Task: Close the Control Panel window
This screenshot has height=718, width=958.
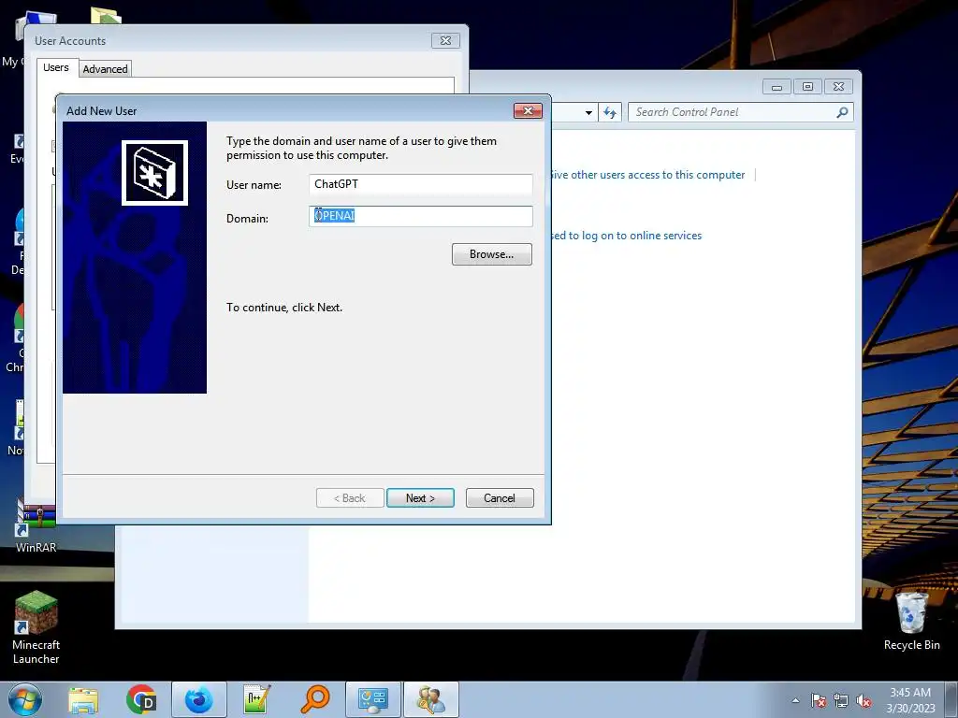Action: tap(838, 87)
